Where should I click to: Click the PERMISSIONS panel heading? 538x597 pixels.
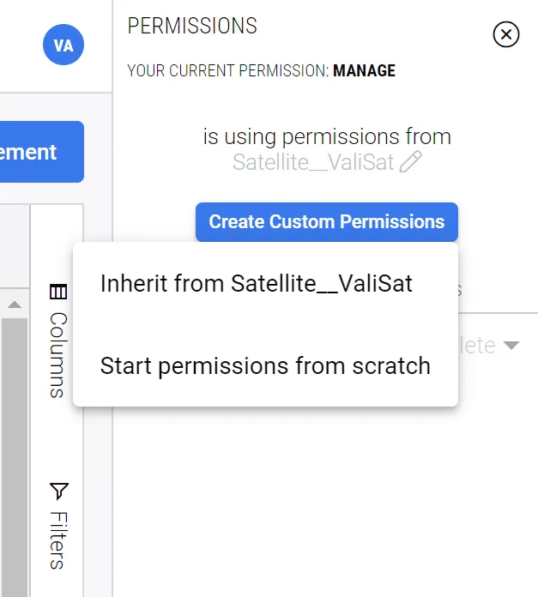point(192,26)
